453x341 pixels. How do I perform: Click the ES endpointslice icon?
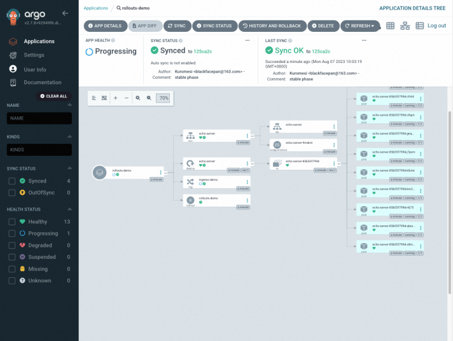277,145
